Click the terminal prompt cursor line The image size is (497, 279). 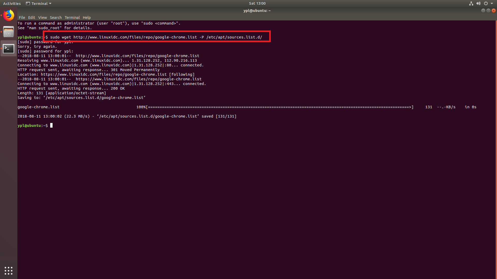(x=35, y=126)
